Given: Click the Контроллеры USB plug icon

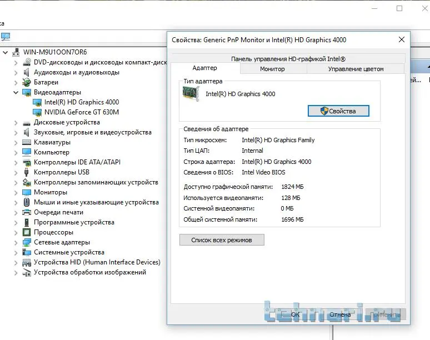Looking at the screenshot, I should pos(26,172).
